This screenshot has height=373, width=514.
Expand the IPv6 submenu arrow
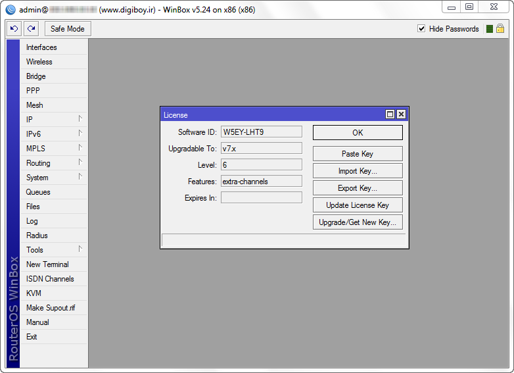point(80,133)
